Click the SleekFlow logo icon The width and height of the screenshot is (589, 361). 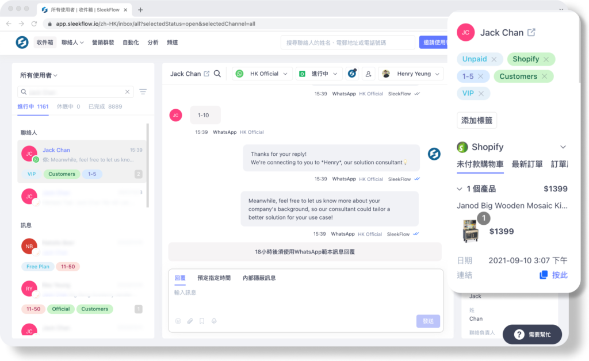[x=22, y=42]
